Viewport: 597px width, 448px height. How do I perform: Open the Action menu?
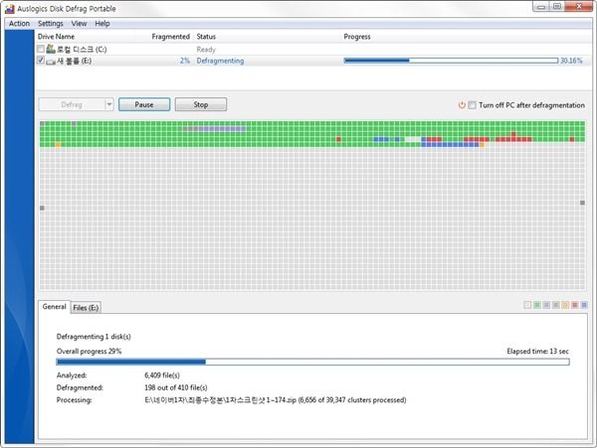pyautogui.click(x=19, y=24)
